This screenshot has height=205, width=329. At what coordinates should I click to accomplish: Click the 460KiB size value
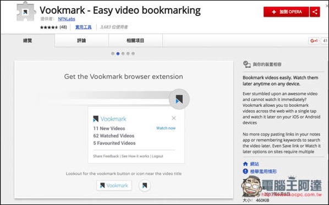(262, 200)
